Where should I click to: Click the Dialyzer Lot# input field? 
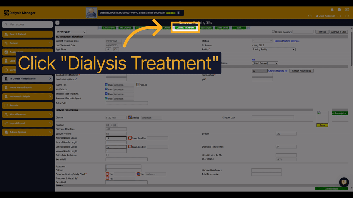(x=273, y=117)
